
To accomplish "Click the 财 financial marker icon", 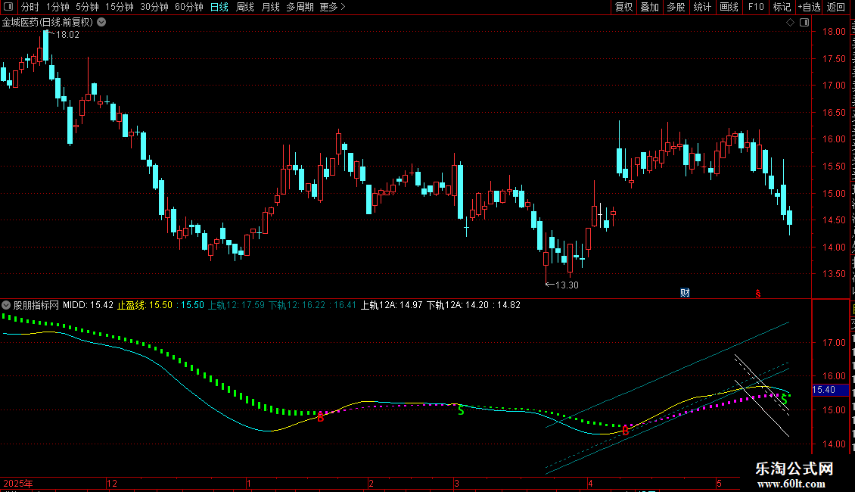I will coord(686,293).
